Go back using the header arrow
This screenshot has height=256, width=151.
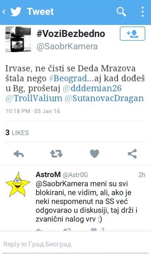pyautogui.click(x=4, y=12)
